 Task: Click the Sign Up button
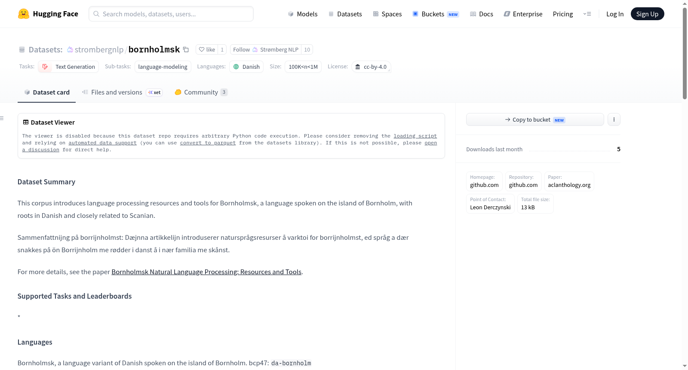(x=647, y=14)
